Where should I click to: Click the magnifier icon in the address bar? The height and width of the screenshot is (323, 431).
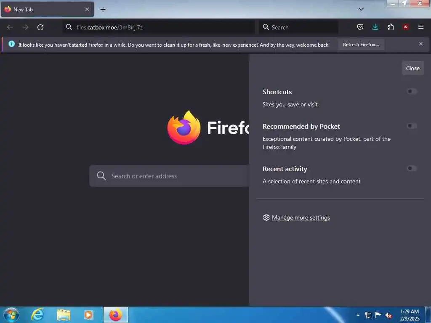point(69,27)
